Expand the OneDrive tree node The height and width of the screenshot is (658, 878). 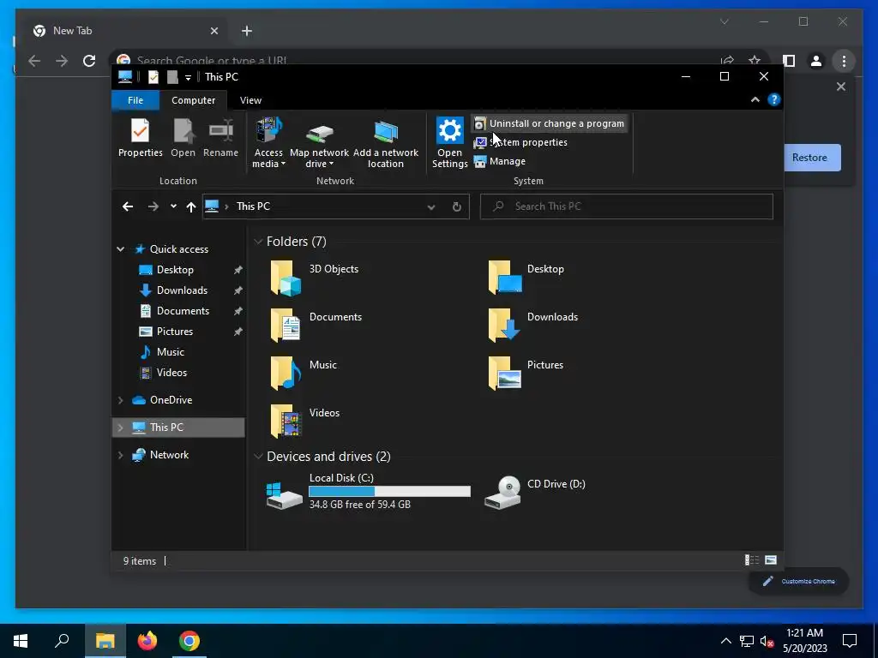120,400
